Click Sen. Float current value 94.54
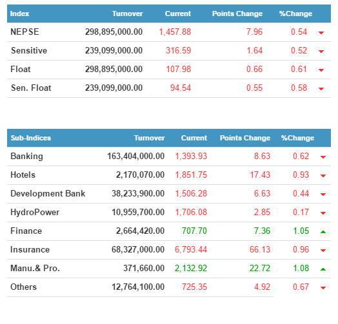Viewport: 338px width, 324px height. (x=181, y=88)
